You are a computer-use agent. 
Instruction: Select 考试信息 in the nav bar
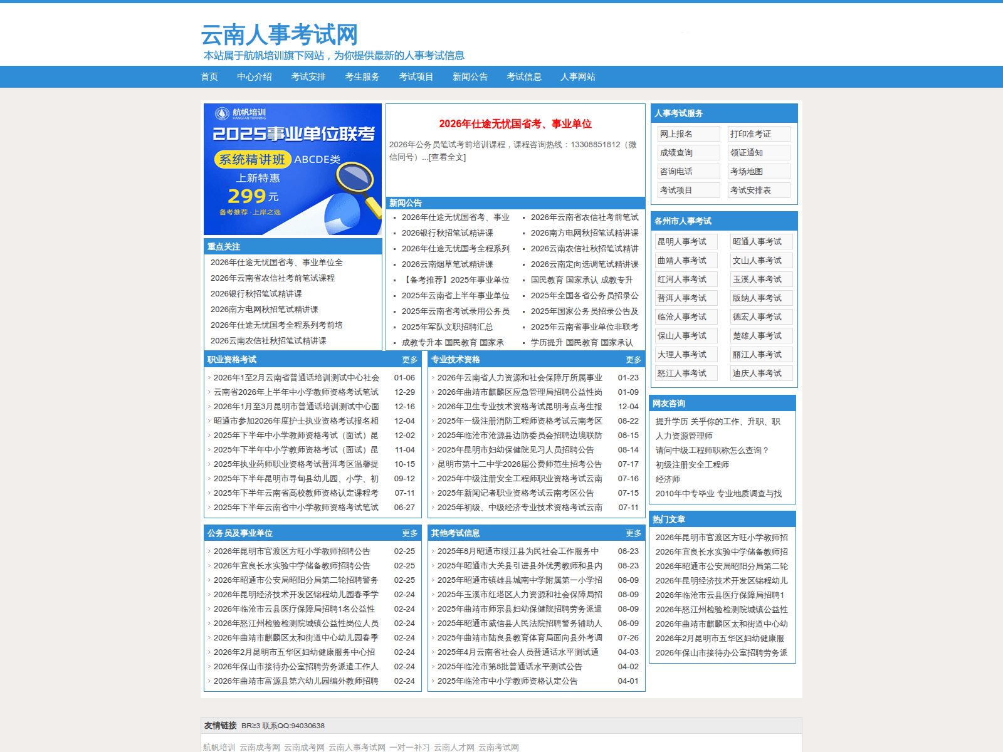tap(524, 76)
